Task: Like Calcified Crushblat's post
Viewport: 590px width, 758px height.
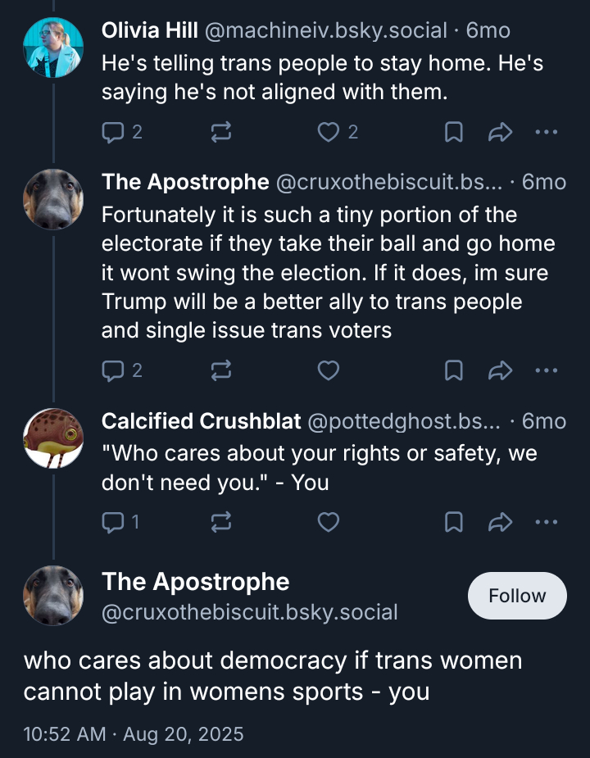Action: pos(329,522)
